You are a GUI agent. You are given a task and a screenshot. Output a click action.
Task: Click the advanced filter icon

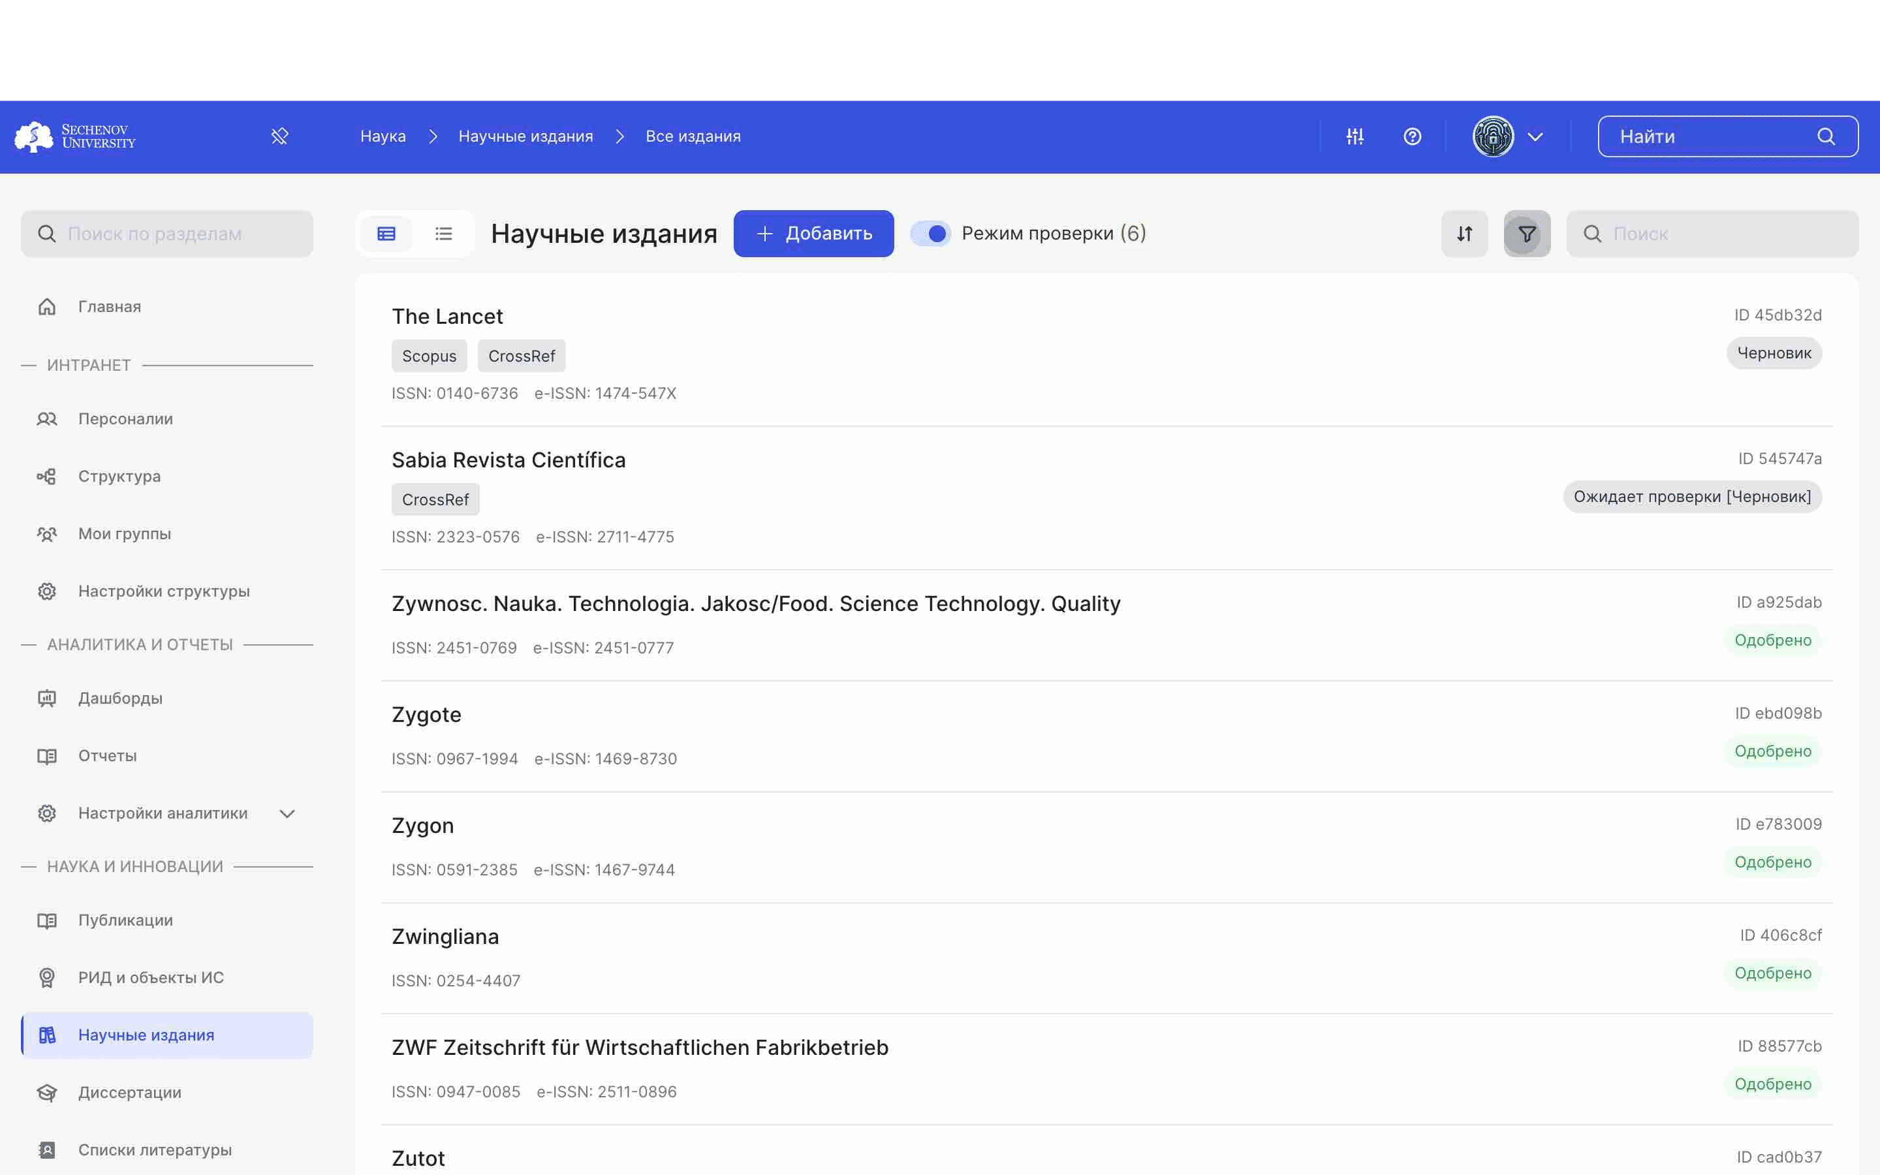coord(1527,233)
